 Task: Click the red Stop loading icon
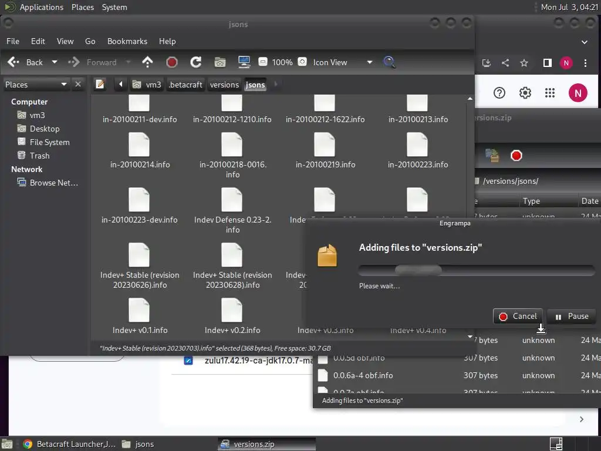(172, 62)
